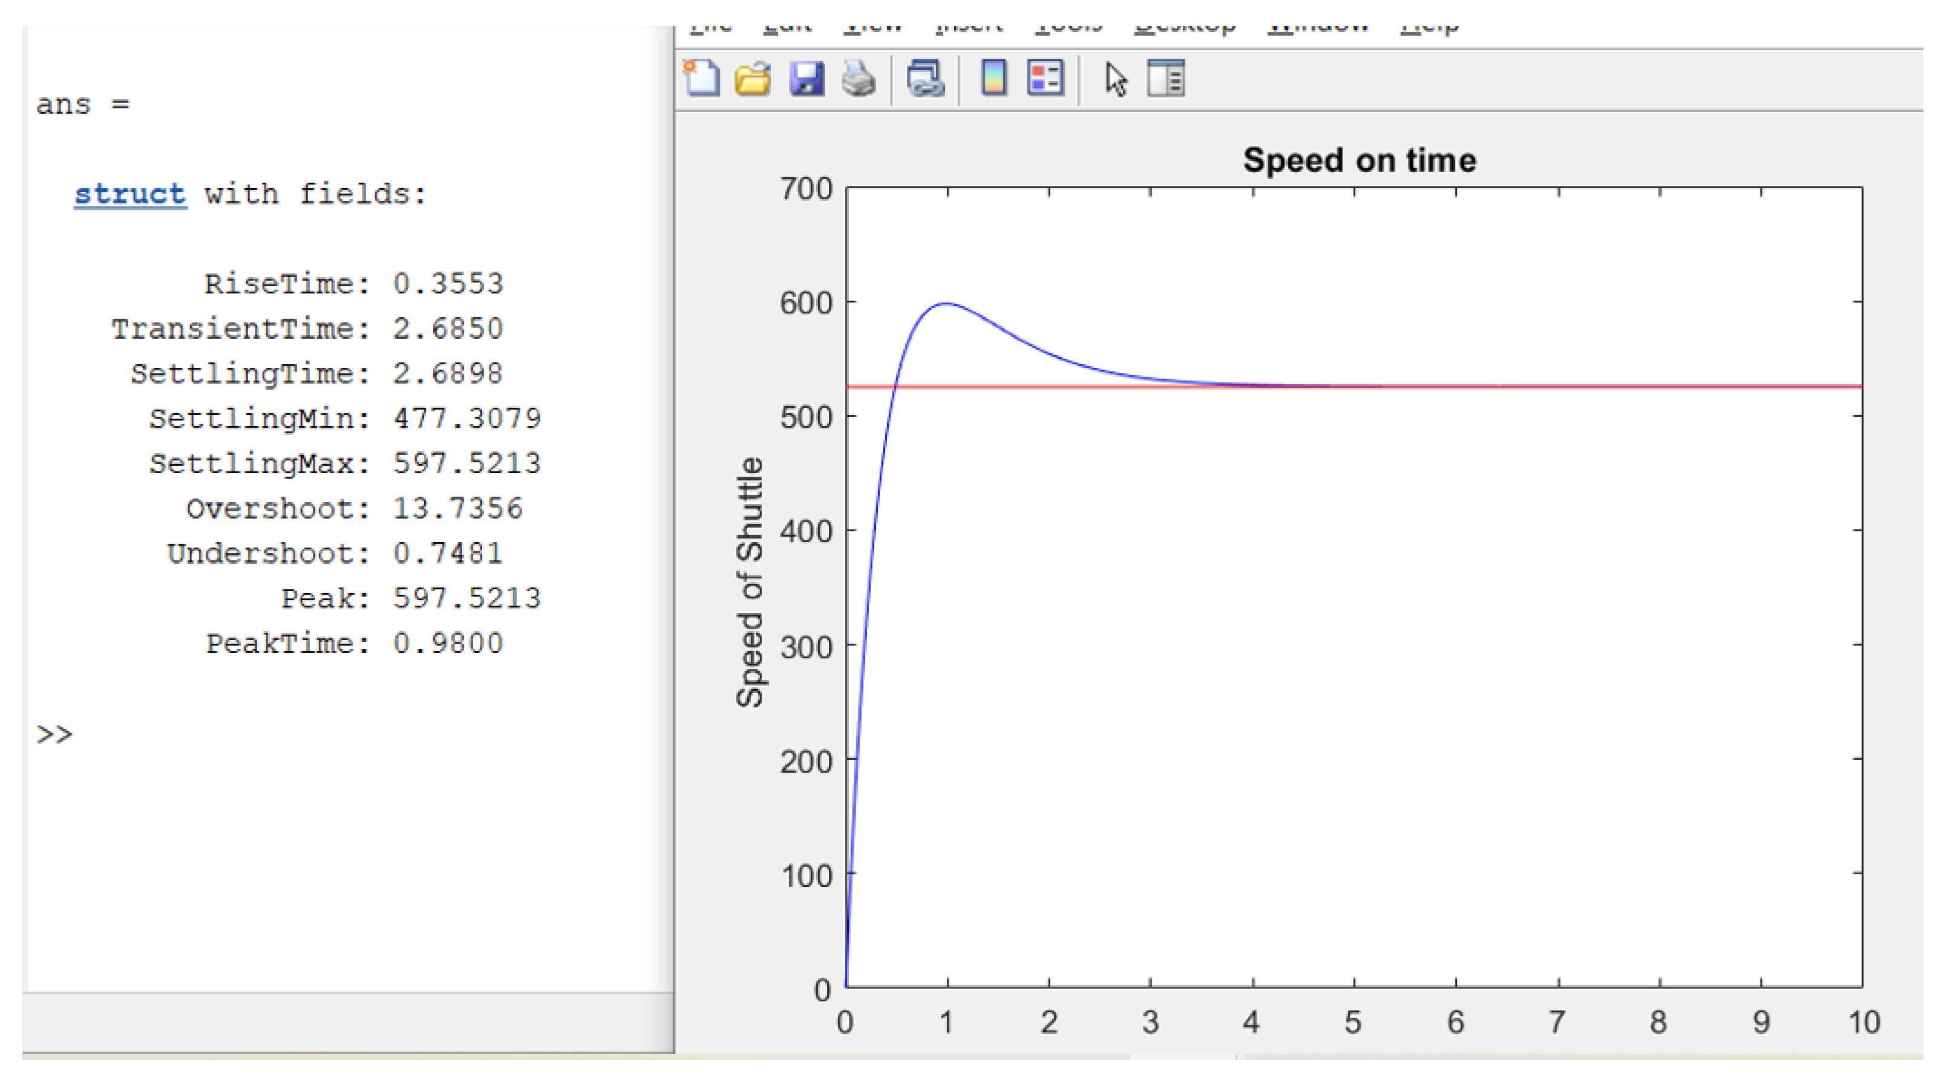Image resolution: width=1942 pixels, height=1077 pixels.
Task: Click the New Figure toolbar icon
Action: click(701, 79)
